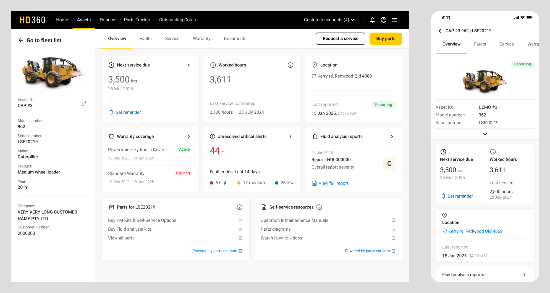
Task: Edit Asset ID with pencil icon
Action: 84,103
